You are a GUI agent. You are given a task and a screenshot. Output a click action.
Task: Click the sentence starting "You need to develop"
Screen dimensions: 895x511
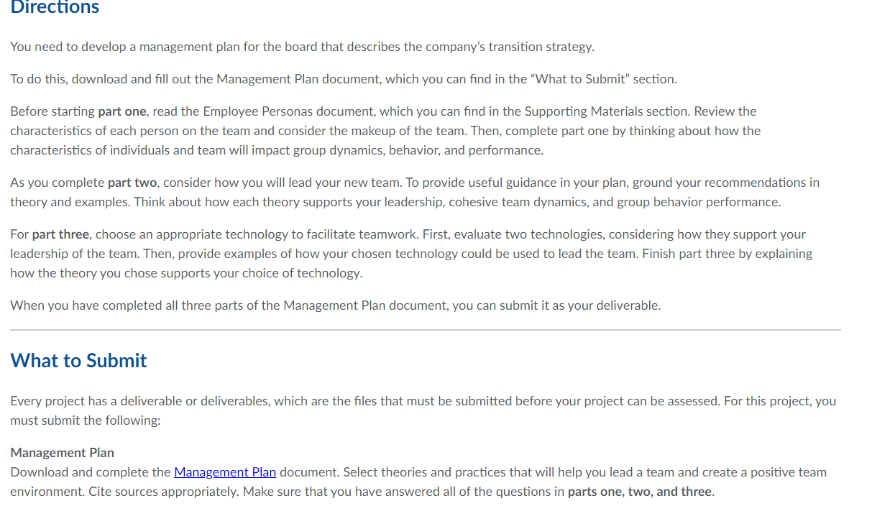[302, 47]
